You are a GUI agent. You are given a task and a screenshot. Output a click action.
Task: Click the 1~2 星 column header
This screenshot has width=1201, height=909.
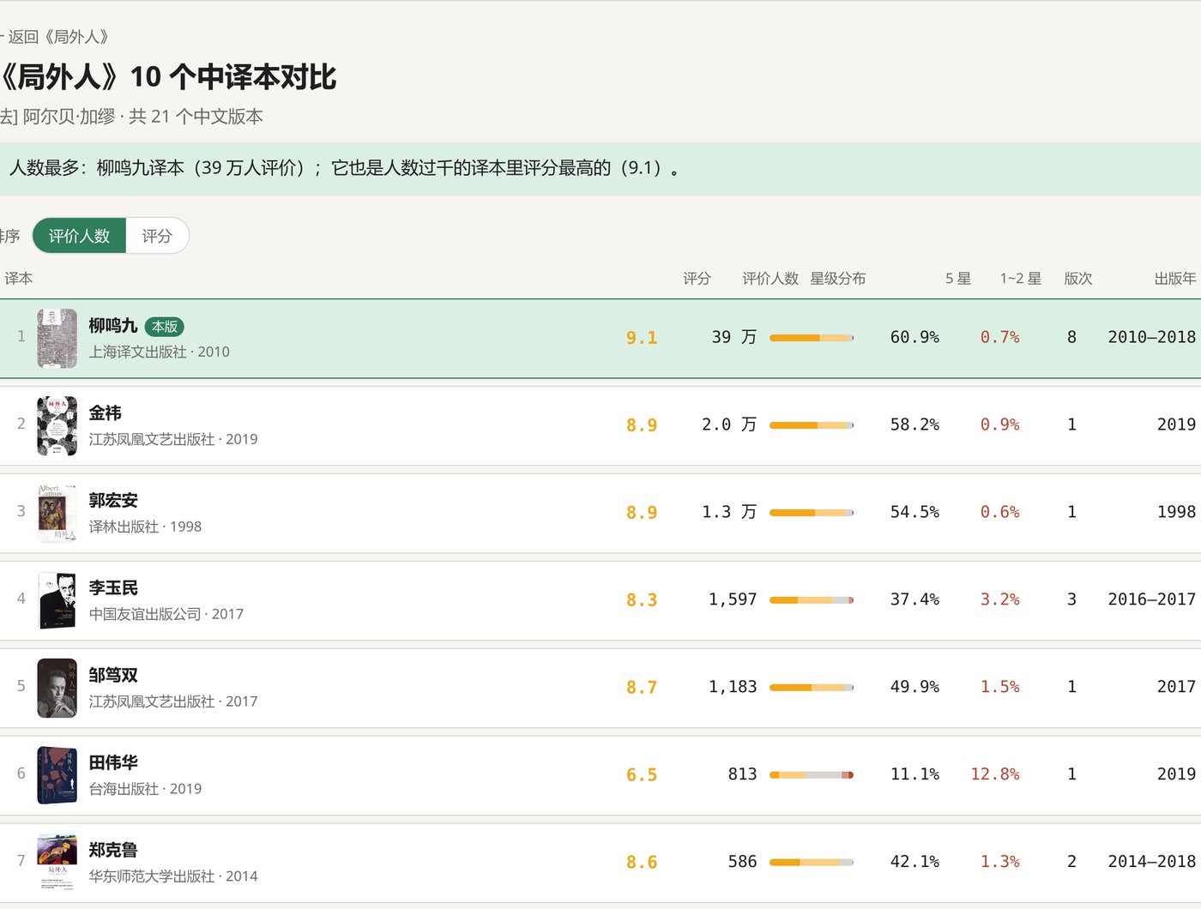pos(1021,279)
